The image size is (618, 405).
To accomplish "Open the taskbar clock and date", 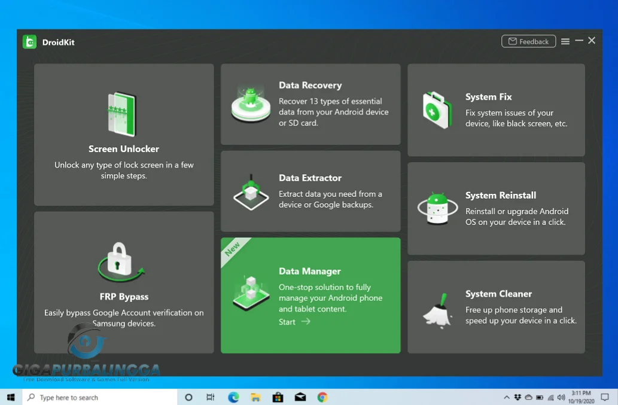I will pyautogui.click(x=582, y=397).
